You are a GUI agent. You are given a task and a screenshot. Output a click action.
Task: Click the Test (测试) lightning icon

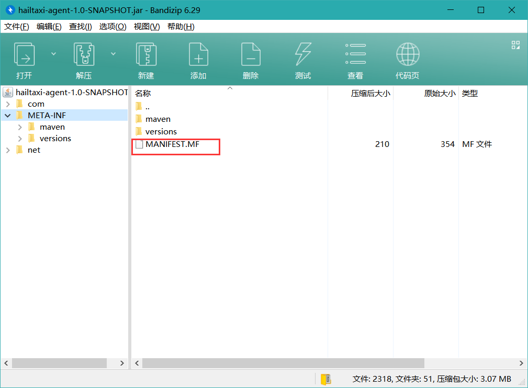point(303,54)
